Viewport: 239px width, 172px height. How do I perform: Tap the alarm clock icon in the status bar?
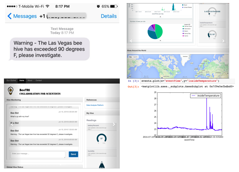pyautogui.click(x=98, y=6)
